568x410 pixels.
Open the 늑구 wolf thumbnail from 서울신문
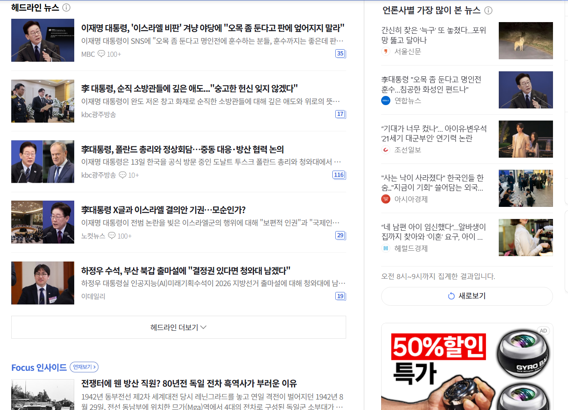pyautogui.click(x=526, y=40)
